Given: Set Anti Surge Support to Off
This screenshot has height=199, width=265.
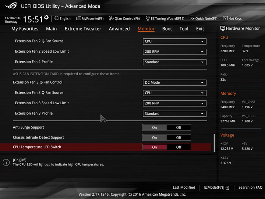Looking at the screenshot, I should point(179,128).
